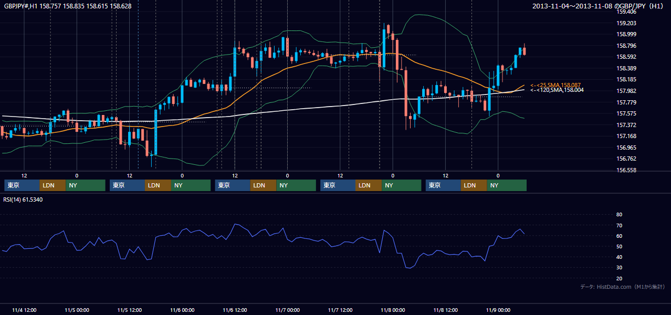Viewport: 671px width, 315px height.
Task: Click the 25 SMA 158.087 orange label
Action: click(x=555, y=85)
